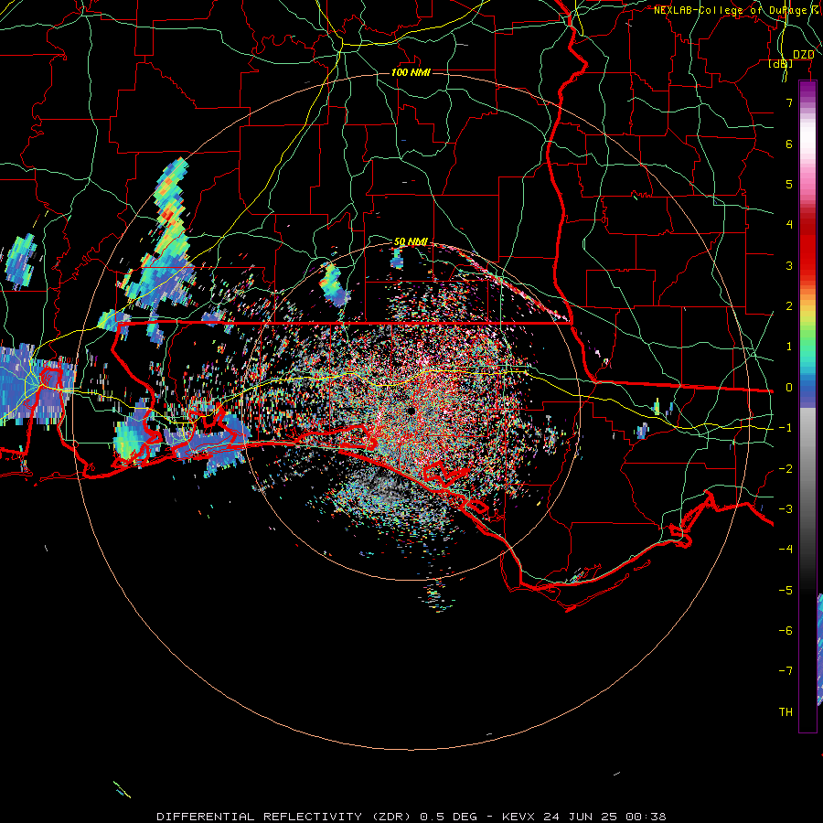Image resolution: width=823 pixels, height=823 pixels.
Task: Click the negative 4 dB scale label
Action: click(786, 550)
